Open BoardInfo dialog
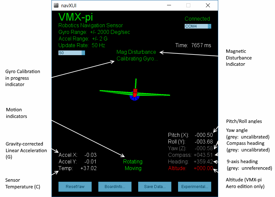The height and width of the screenshot is (197, 275). pos(115,187)
